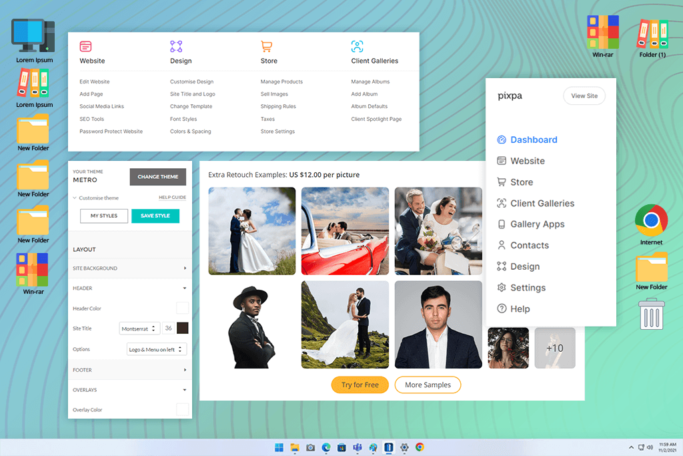
Task: Open Microsoft Store from the taskbar
Action: [342, 447]
